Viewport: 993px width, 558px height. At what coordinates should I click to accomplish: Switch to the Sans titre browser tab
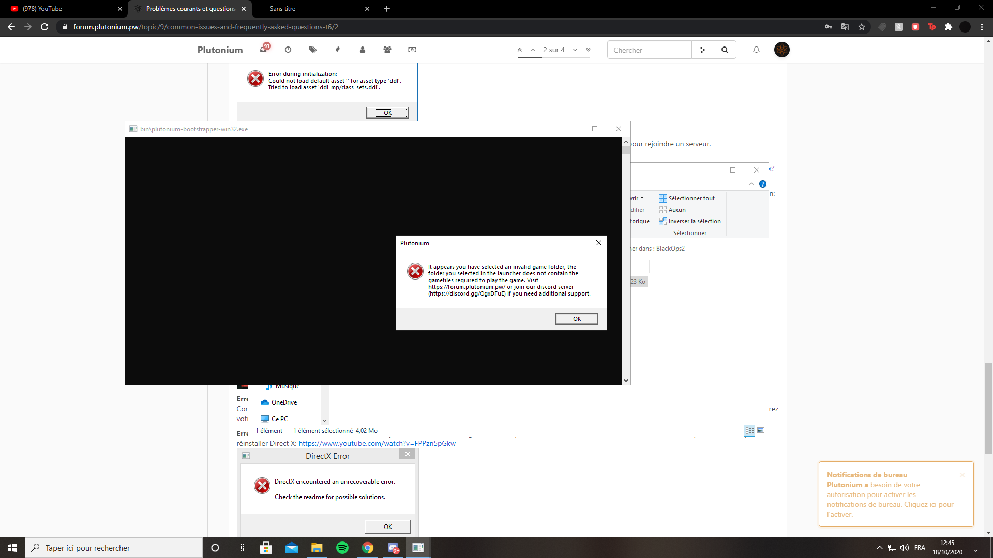tap(310, 9)
